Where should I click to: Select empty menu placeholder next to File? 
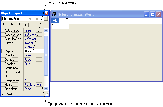click(64, 21)
